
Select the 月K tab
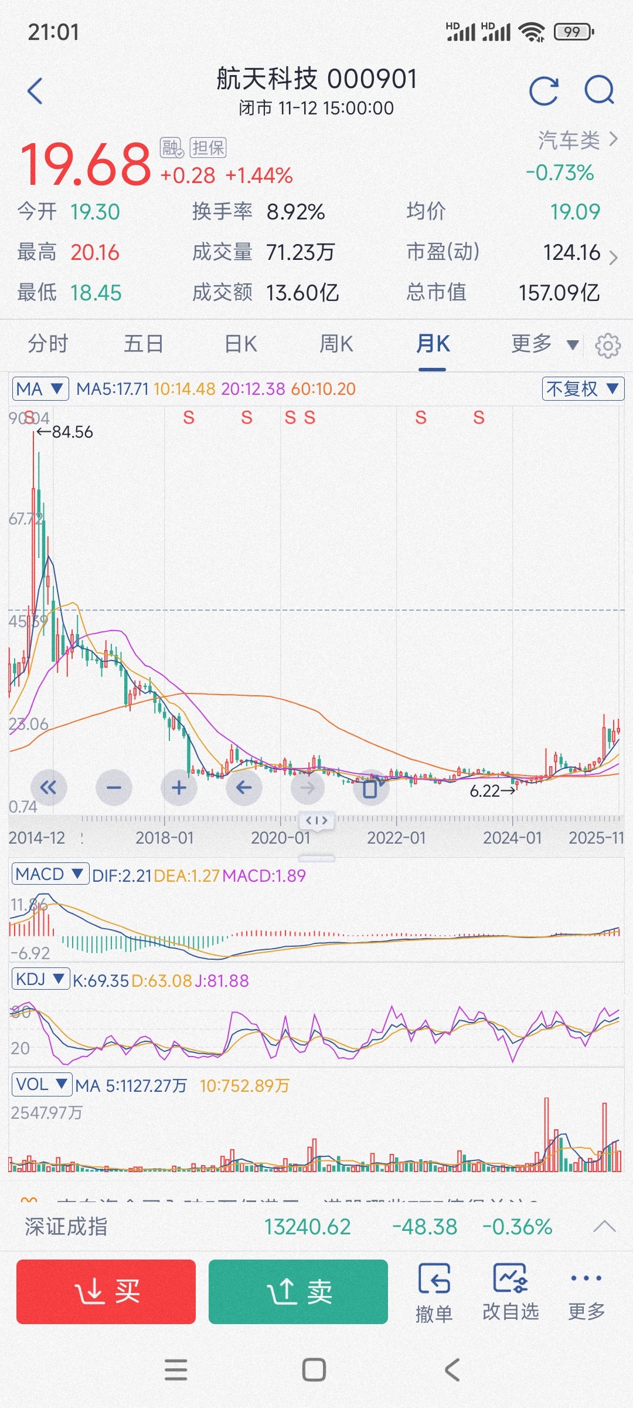[433, 344]
